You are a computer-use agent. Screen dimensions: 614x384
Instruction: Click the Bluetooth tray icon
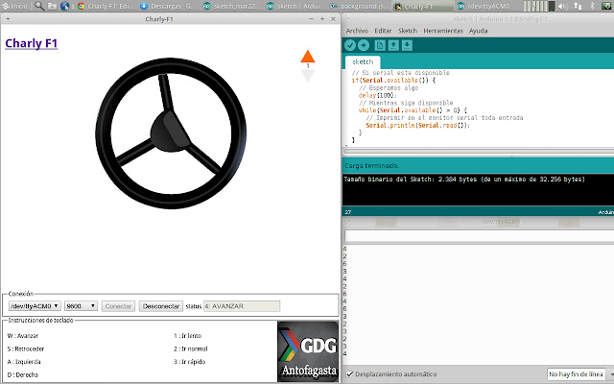click(593, 6)
